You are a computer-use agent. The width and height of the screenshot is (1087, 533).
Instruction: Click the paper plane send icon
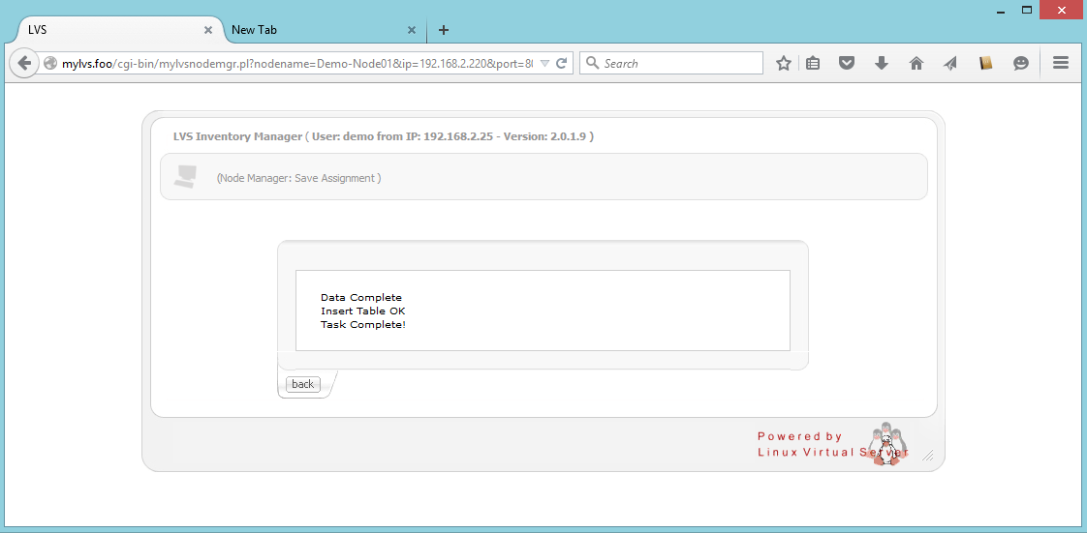950,63
